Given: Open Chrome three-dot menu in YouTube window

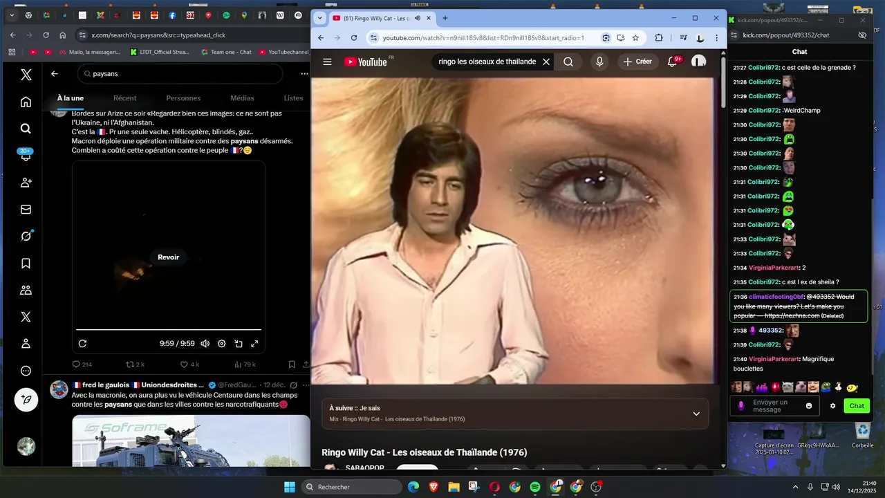Looking at the screenshot, I should 716,37.
